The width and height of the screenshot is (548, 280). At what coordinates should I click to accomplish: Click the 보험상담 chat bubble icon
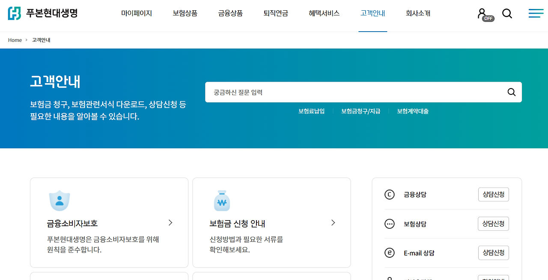[x=389, y=224]
